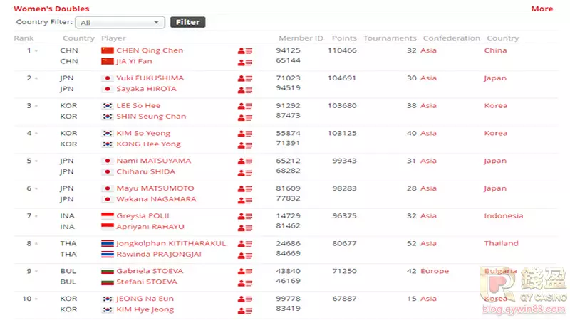570x320 pixels.
Task: Open profile icon beside CHEN Qing Chen
Action: pos(244,51)
